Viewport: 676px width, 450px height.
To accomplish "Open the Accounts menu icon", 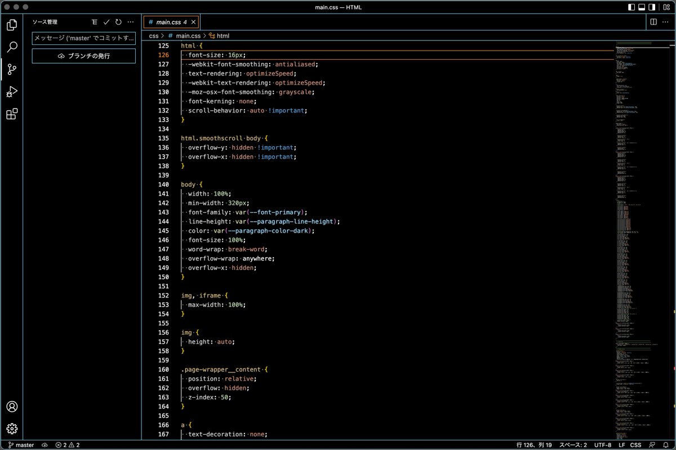I will (12, 407).
